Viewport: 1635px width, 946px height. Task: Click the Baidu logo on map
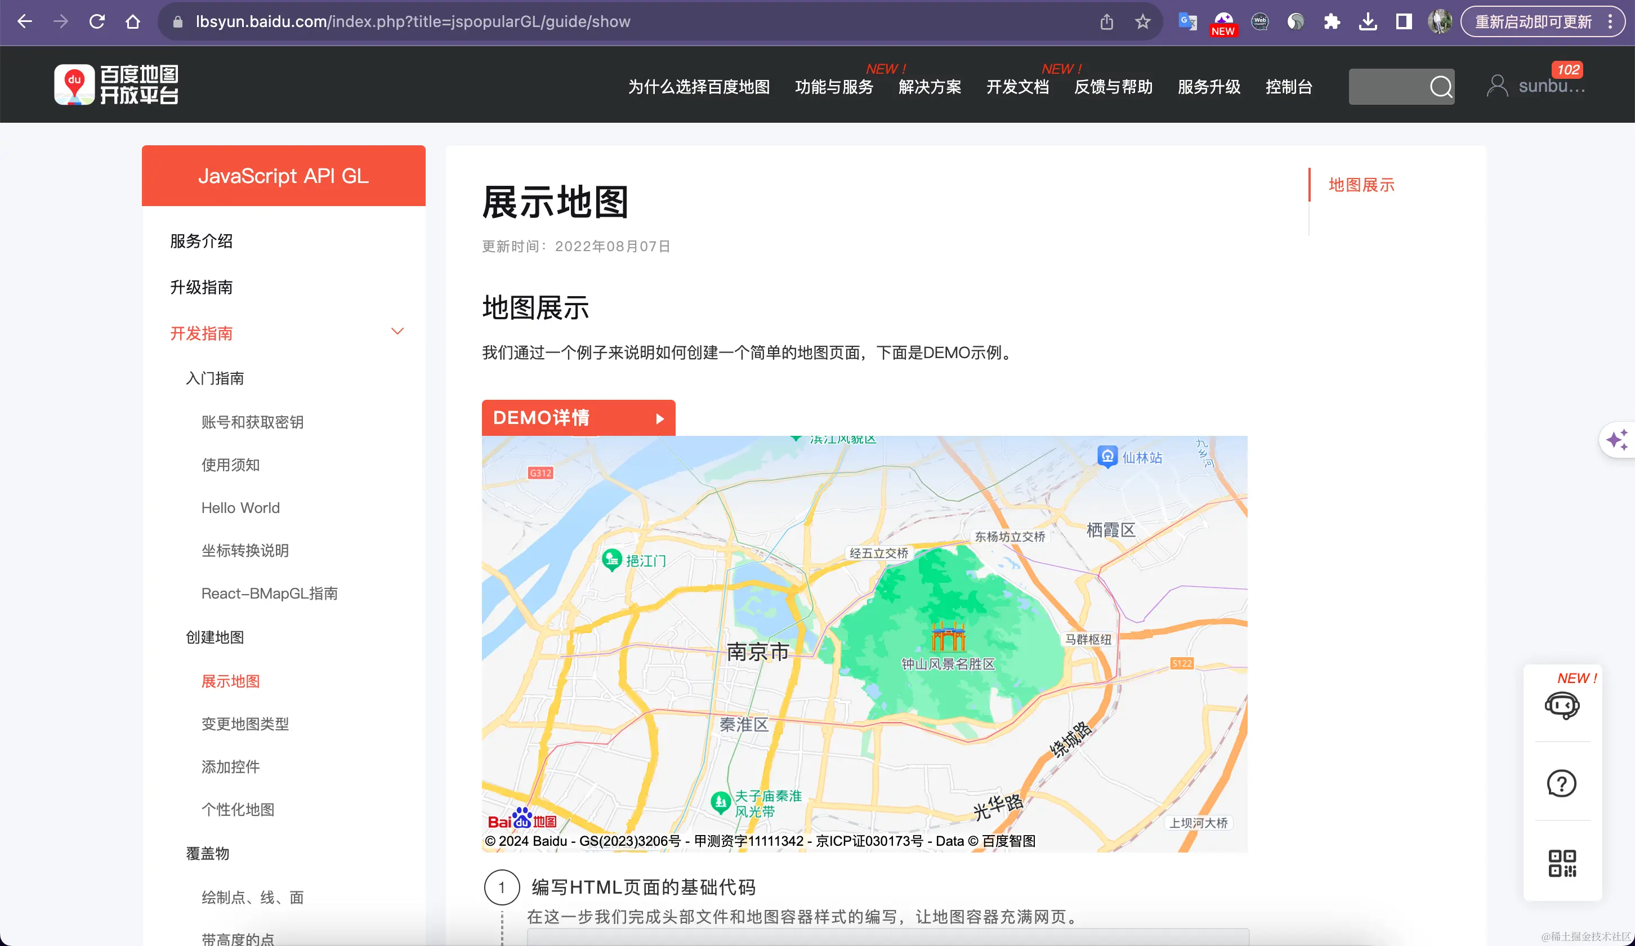click(522, 818)
